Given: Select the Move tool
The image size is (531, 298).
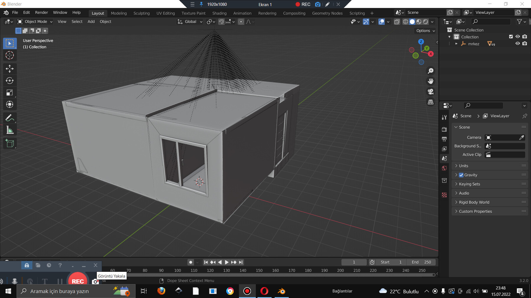Looking at the screenshot, I should pos(10,69).
